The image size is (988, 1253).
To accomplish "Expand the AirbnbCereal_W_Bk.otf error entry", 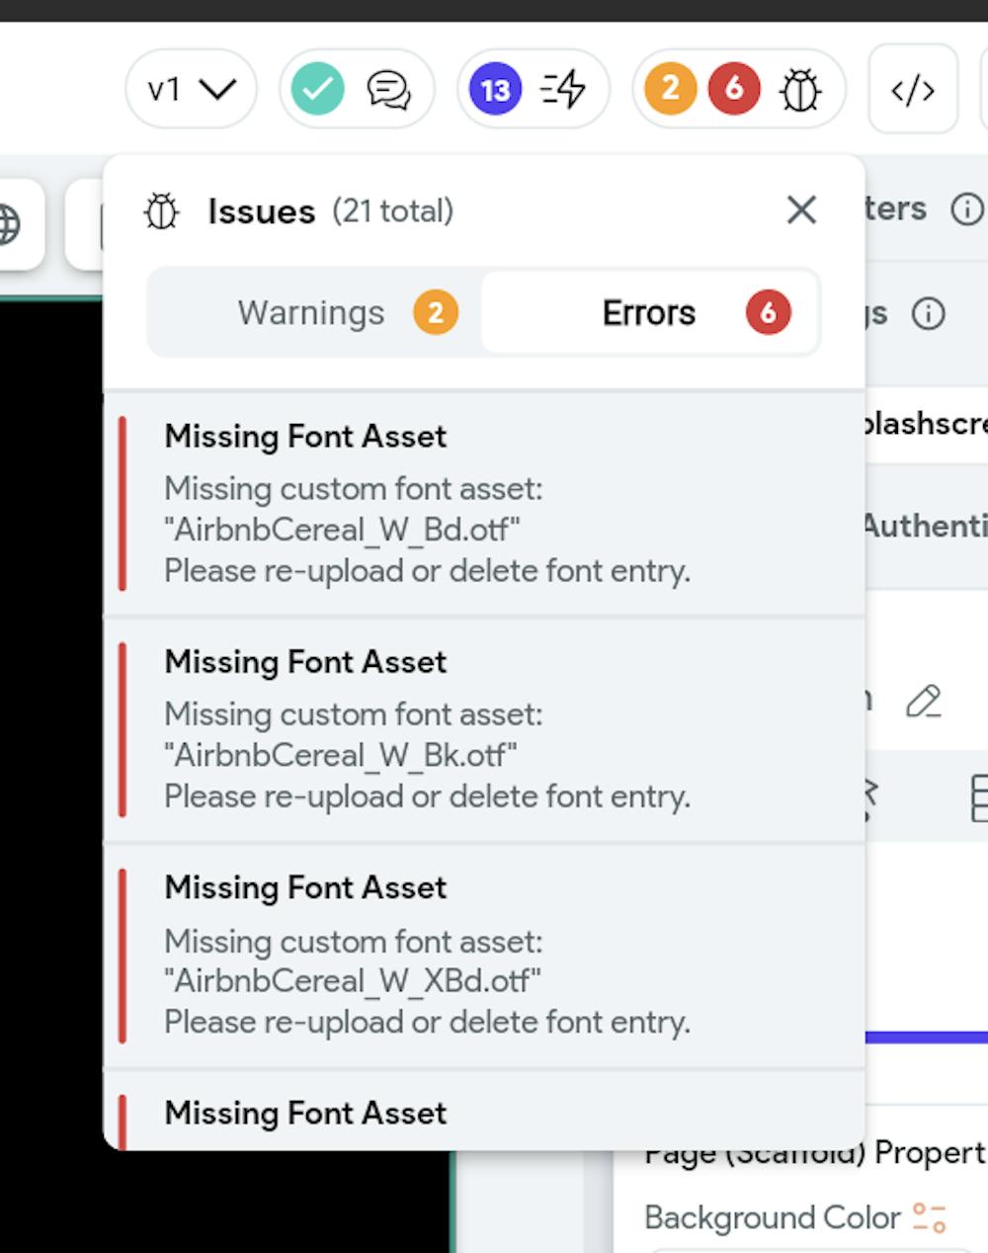I will click(484, 728).
